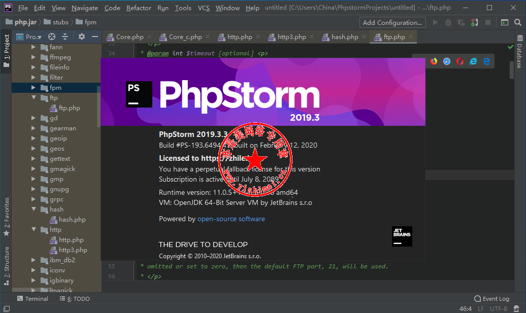Screen dimensions: 526x313
Task: Expand the gmagick folder
Action: 34,168
